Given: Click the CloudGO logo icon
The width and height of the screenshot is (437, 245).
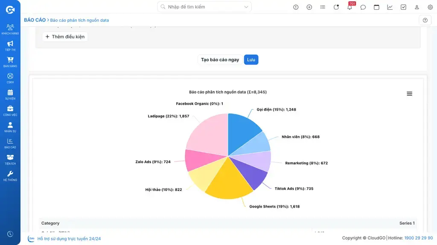Looking at the screenshot, I should (x=10, y=10).
